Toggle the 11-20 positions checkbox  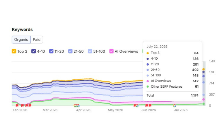pyautogui.click(x=51, y=51)
